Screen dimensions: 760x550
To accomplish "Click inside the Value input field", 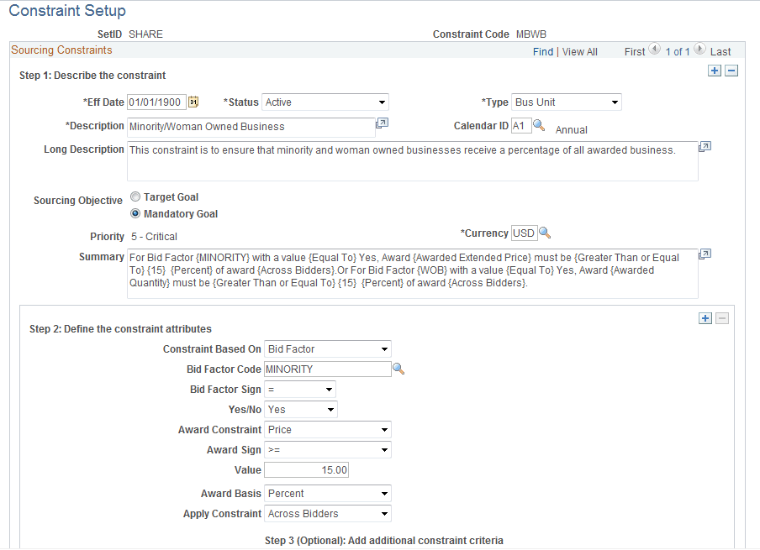I will 306,469.
